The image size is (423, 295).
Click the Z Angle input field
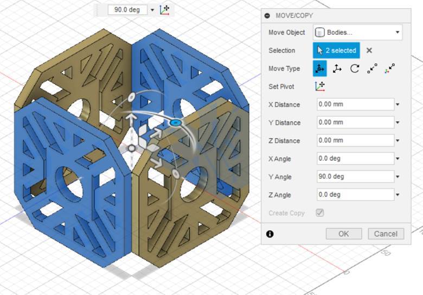(356, 194)
